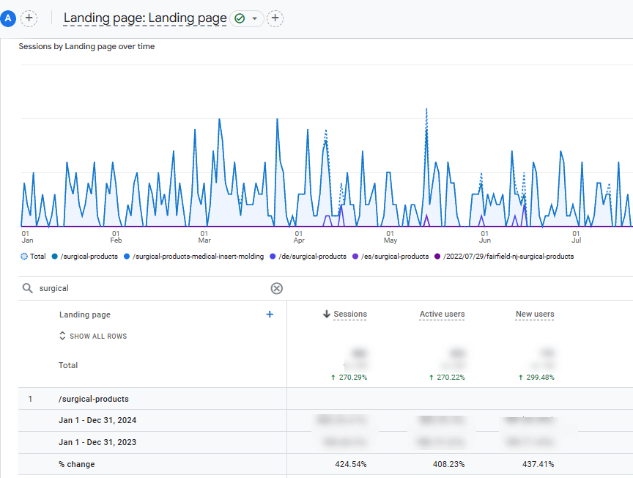
Task: Click the plus icon next to the A badge
Action: click(29, 18)
